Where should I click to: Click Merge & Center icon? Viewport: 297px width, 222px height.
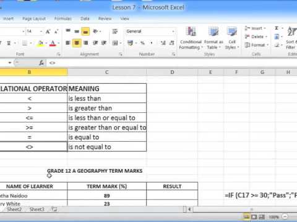(x=114, y=43)
